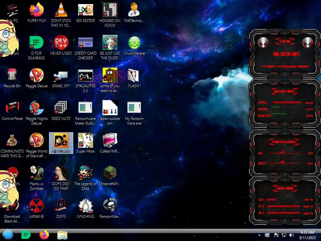Open the Dev C++ icon labeled NEVER USED!
The image size is (321, 241).
(x=61, y=42)
